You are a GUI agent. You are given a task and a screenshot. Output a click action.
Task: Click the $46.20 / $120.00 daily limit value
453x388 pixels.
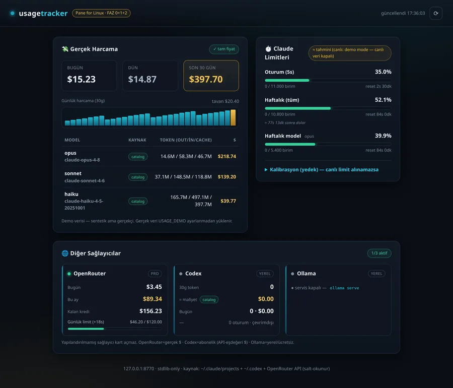[x=146, y=322]
